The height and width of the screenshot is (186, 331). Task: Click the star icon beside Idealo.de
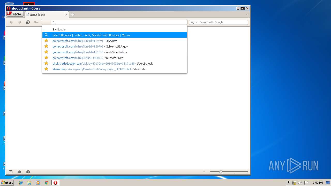point(46,69)
